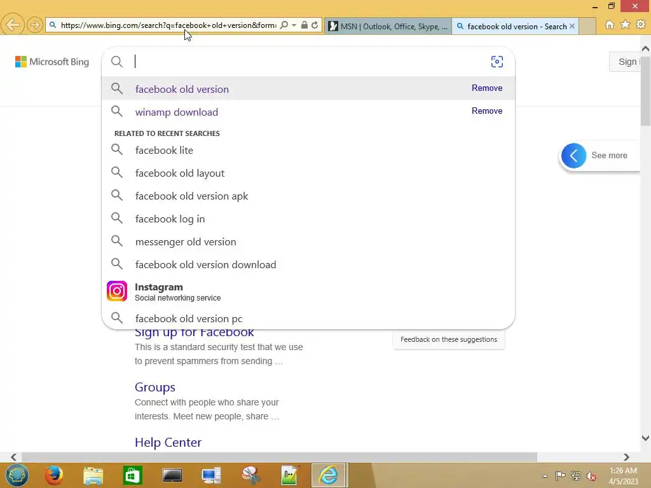Click inside the Bing search input field

310,62
